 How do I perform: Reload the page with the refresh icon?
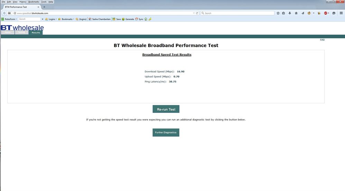197,13
